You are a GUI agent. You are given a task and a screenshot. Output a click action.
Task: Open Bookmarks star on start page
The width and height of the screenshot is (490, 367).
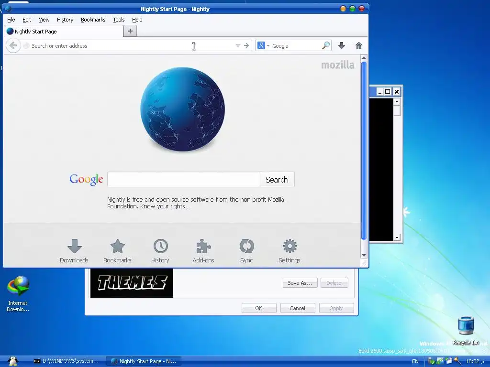[117, 251]
